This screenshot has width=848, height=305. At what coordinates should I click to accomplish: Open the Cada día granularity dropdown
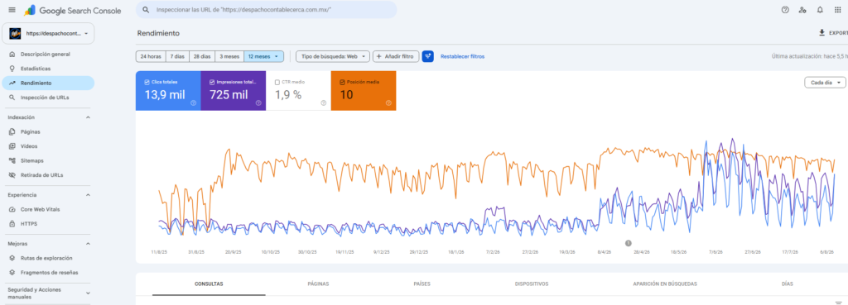825,83
